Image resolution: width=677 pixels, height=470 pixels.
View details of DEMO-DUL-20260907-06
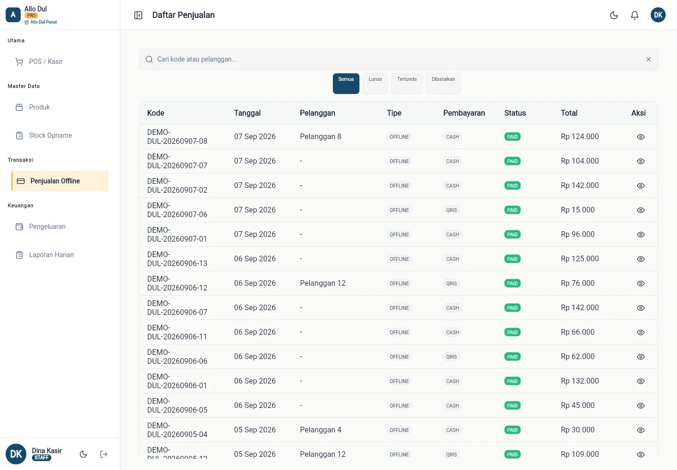click(x=640, y=210)
